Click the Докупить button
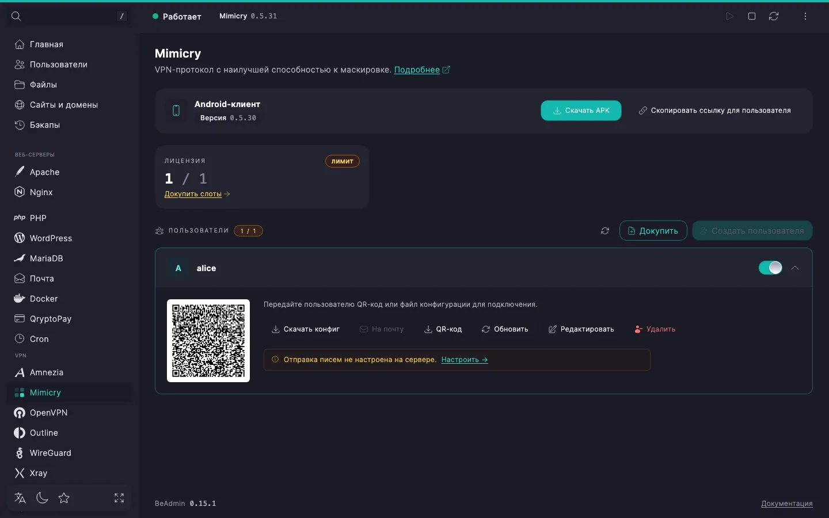 (x=653, y=231)
